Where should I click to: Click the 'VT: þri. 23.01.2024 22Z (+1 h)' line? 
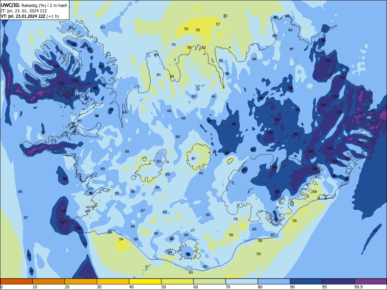click(30, 16)
